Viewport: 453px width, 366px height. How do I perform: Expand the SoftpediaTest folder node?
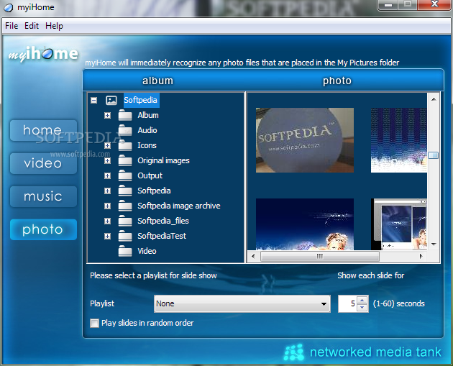(x=107, y=237)
